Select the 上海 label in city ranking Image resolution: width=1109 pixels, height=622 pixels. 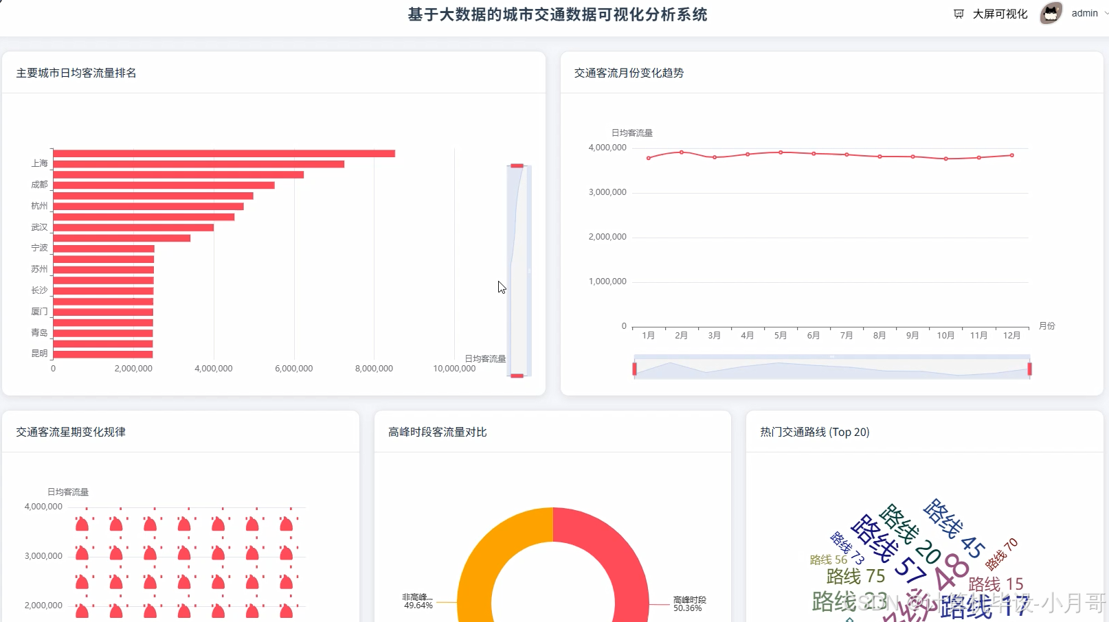tap(39, 163)
